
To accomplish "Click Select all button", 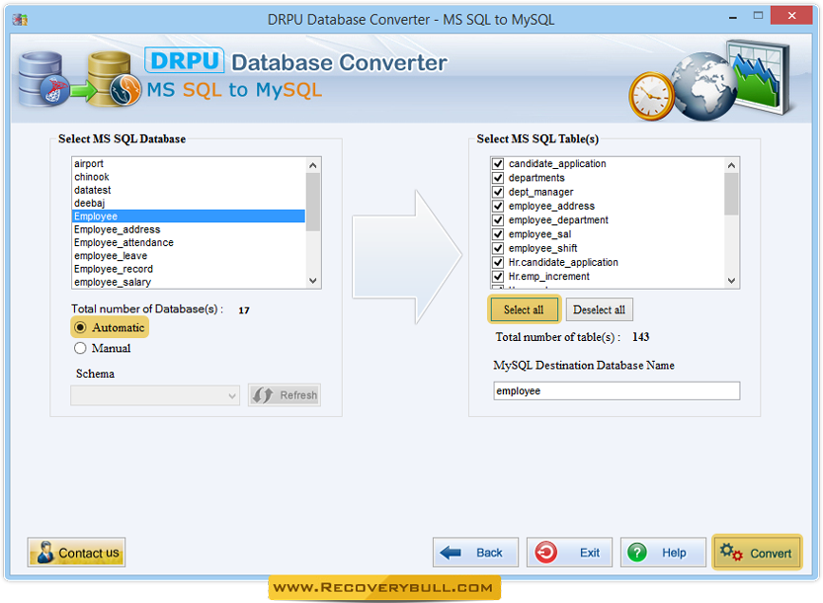I will click(525, 310).
